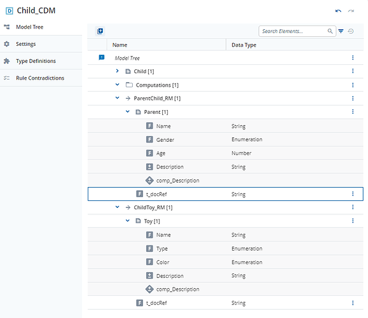Click the search magnifier icon

click(330, 31)
